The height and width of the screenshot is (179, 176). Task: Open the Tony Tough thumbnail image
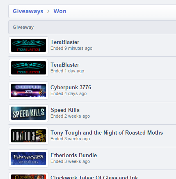(x=28, y=136)
